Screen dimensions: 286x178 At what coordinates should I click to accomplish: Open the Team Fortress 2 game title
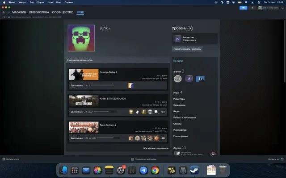(x=108, y=125)
